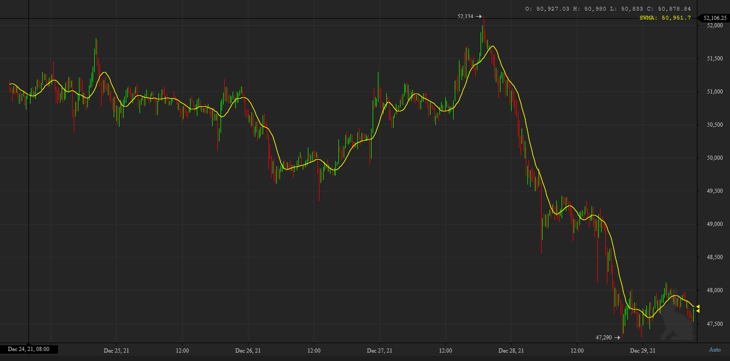Click the 49,500 price axis label
Screen dimensions: 730x361
(x=716, y=191)
